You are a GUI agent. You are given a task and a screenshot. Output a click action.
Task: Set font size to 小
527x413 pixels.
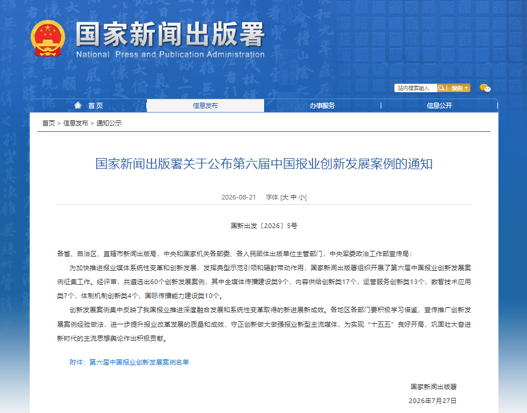point(301,197)
